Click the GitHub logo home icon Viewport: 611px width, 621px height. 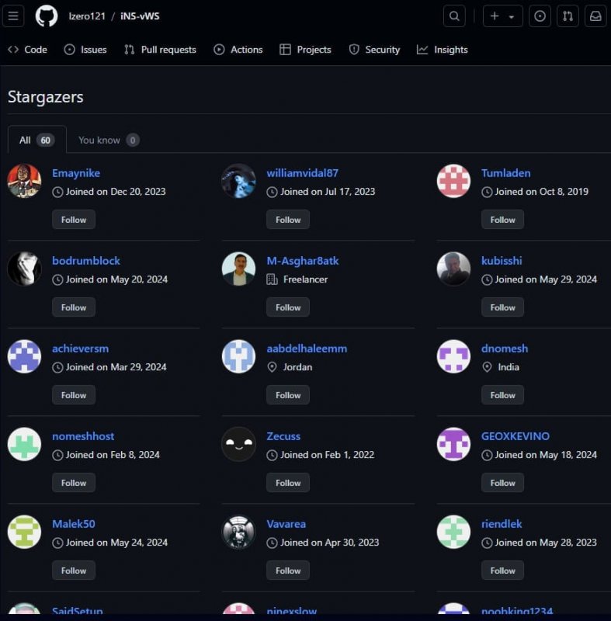(47, 16)
